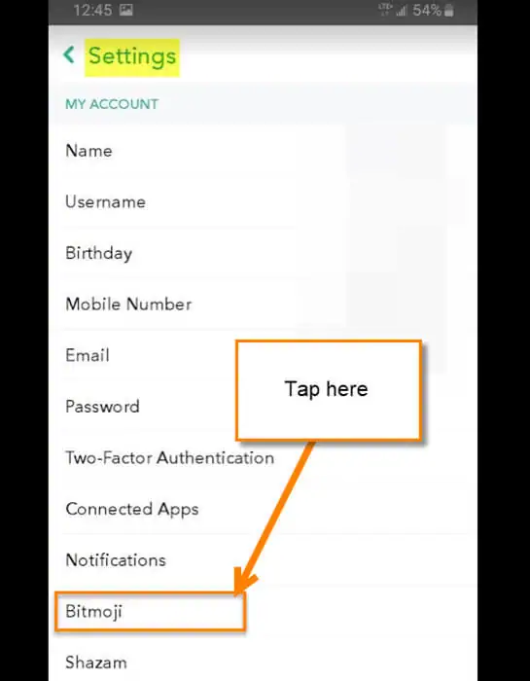530x681 pixels.
Task: Open the Email setting
Action: (x=263, y=355)
